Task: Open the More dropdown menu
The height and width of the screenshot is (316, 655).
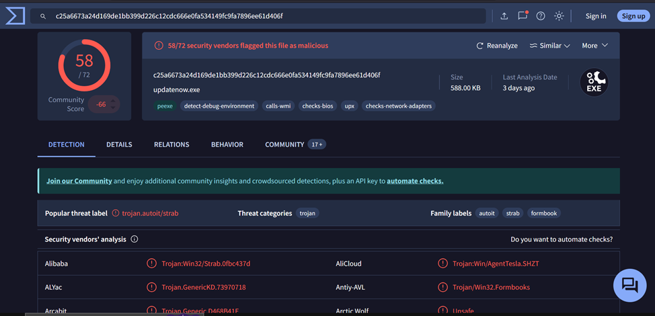Action: (595, 46)
